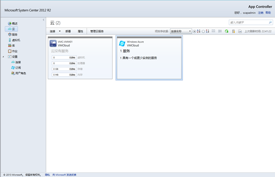Open the 连接 dropdown arrow
This screenshot has width=275, height=177.
60,31
